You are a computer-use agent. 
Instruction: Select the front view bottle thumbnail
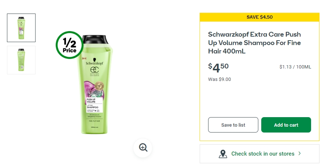[x=21, y=28]
